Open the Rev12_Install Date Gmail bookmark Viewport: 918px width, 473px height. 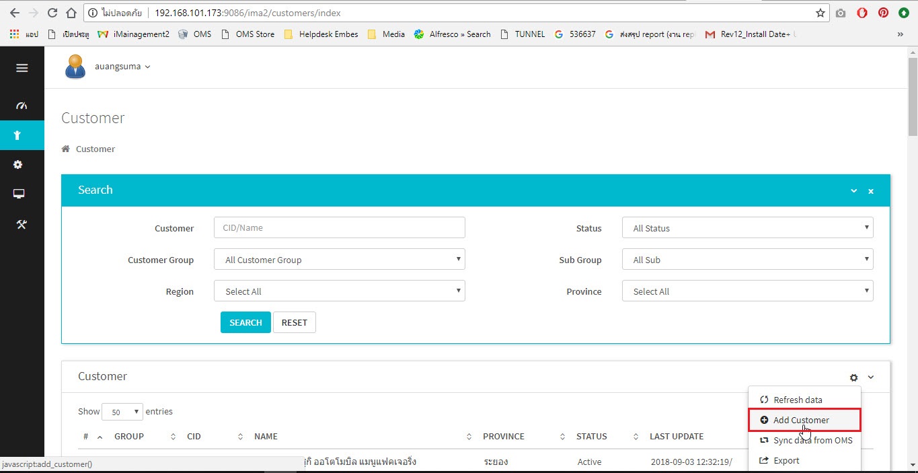751,34
